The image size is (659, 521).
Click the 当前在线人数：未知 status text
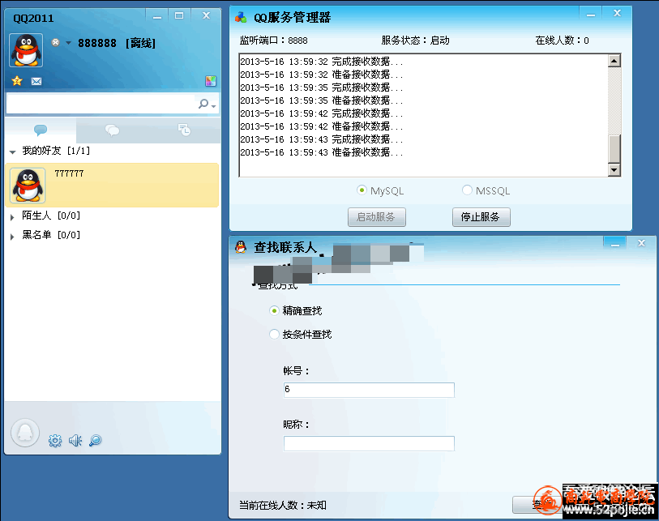282,505
